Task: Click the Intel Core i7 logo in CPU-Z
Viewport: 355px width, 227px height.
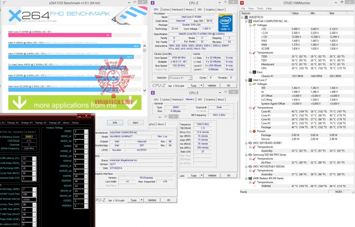Action: pyautogui.click(x=225, y=23)
